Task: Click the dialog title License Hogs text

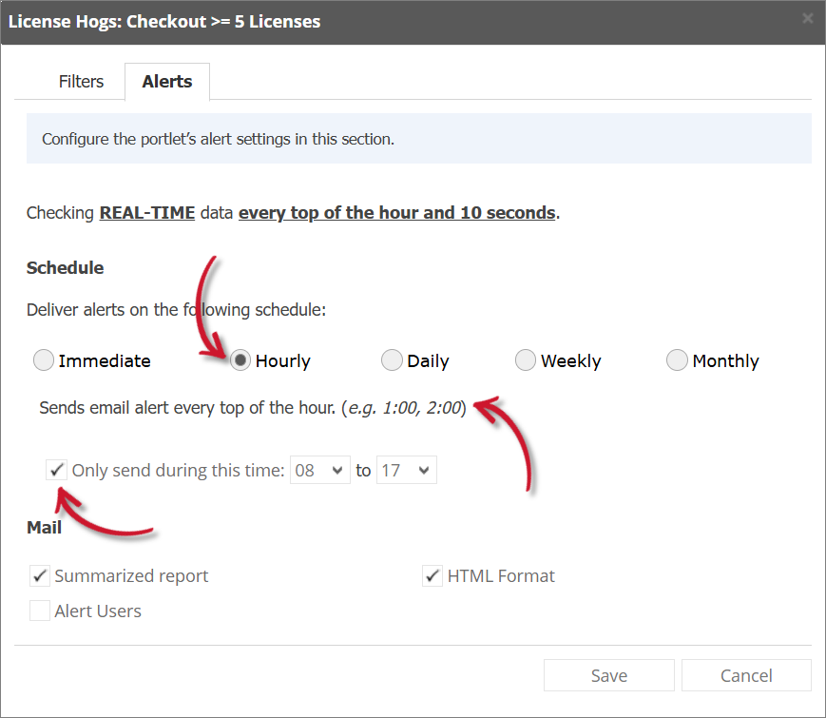Action: point(164,22)
